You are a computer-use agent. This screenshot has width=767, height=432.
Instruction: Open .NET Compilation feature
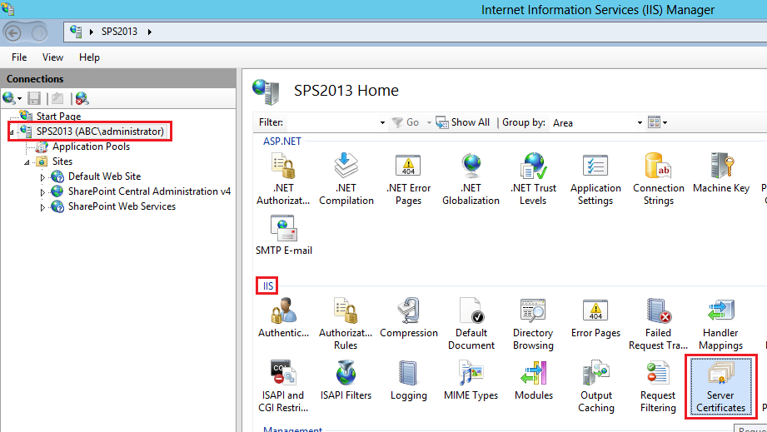pos(346,179)
